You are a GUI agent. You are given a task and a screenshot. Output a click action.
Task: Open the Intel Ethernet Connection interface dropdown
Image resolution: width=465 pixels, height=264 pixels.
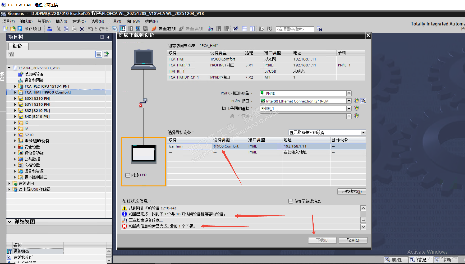coord(349,101)
